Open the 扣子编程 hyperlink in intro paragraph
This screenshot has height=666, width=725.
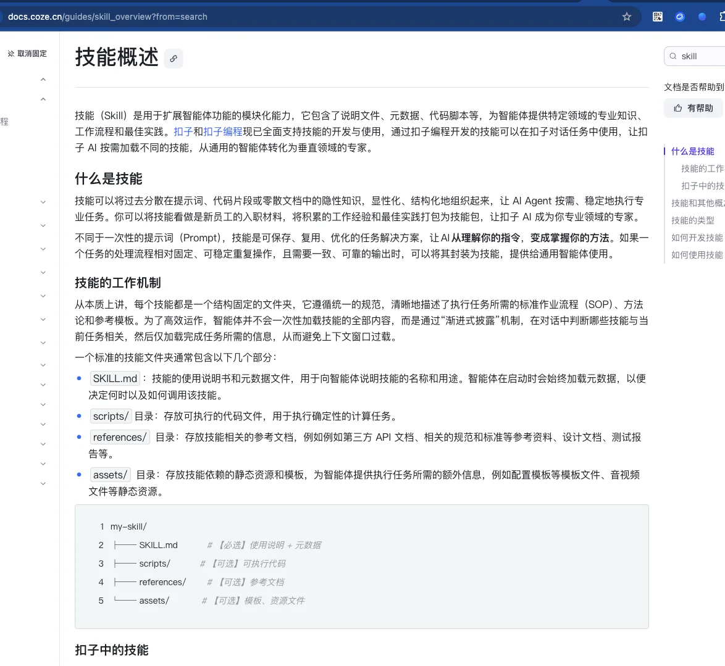tap(223, 131)
